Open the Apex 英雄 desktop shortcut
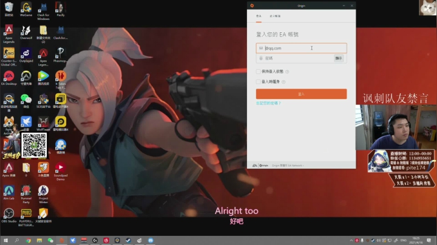The height and width of the screenshot is (245, 437). (9, 169)
